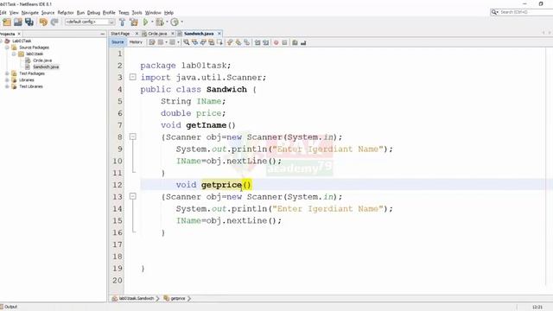Screen dimensions: 553x311
Task: Collapse the getprice method fold at line 13
Action: tap(132, 196)
